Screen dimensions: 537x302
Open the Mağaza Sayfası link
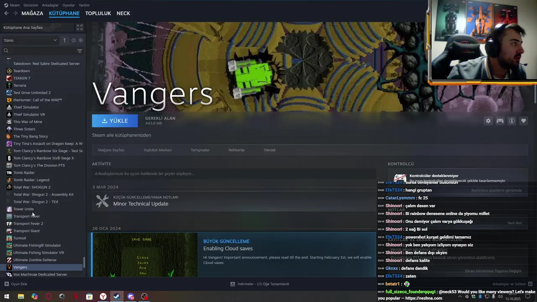[111, 150]
